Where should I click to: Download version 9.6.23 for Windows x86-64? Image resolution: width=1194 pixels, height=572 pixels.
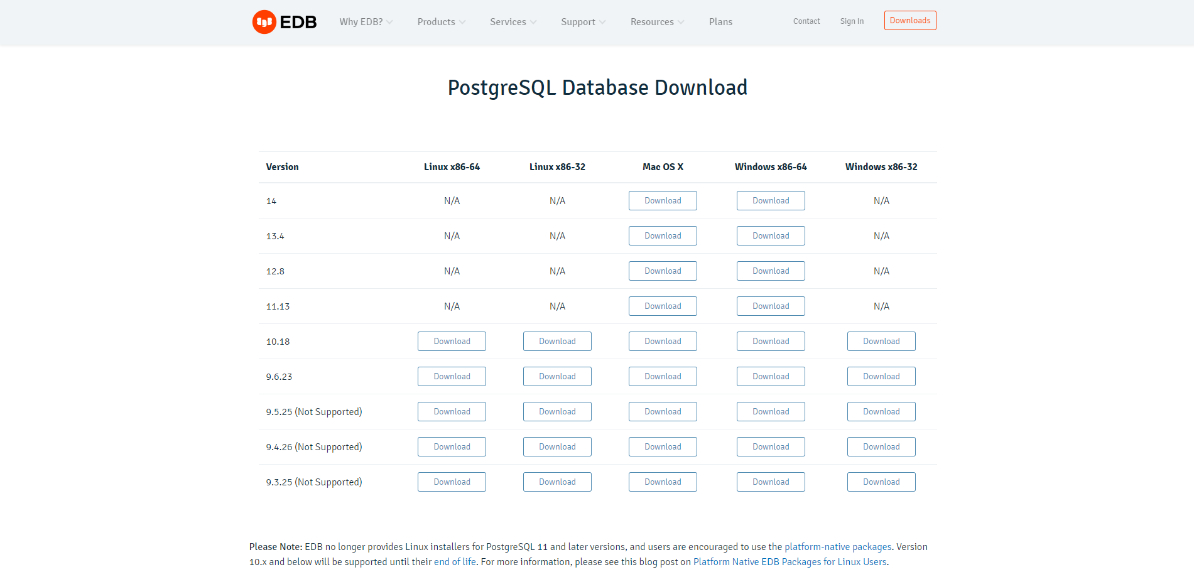click(x=771, y=377)
